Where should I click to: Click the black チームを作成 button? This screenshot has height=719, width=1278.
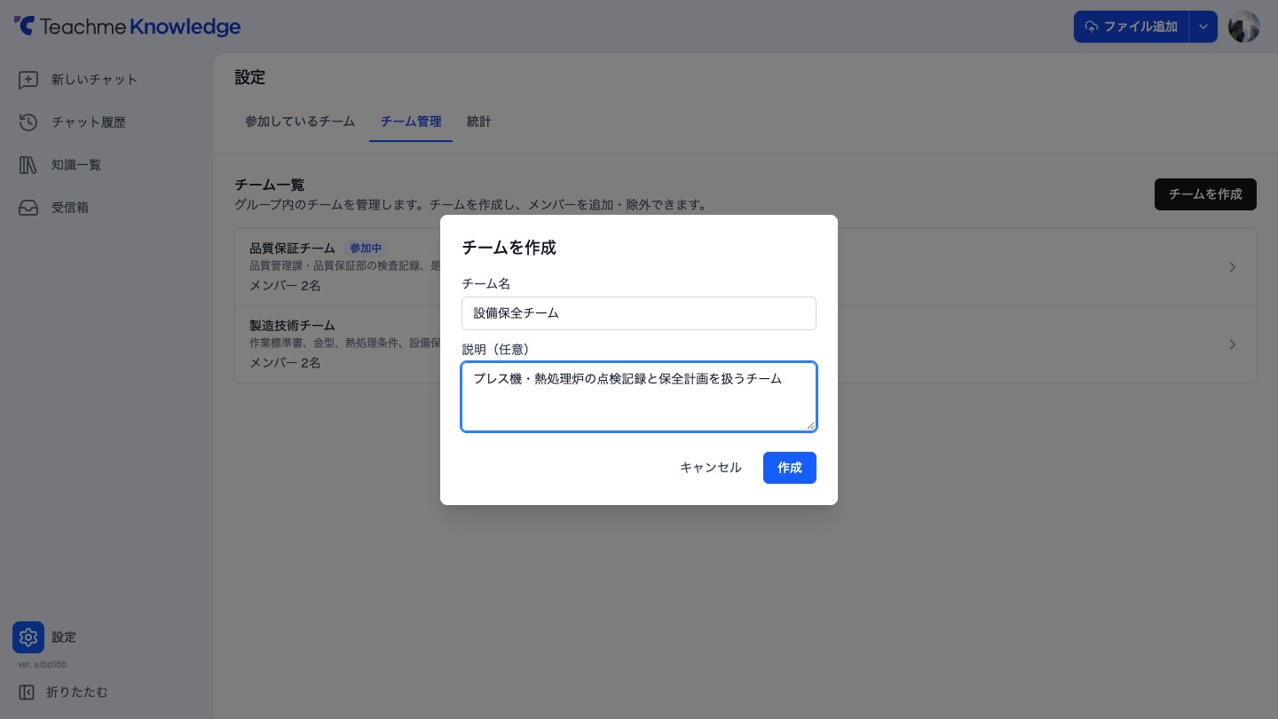pos(1205,194)
